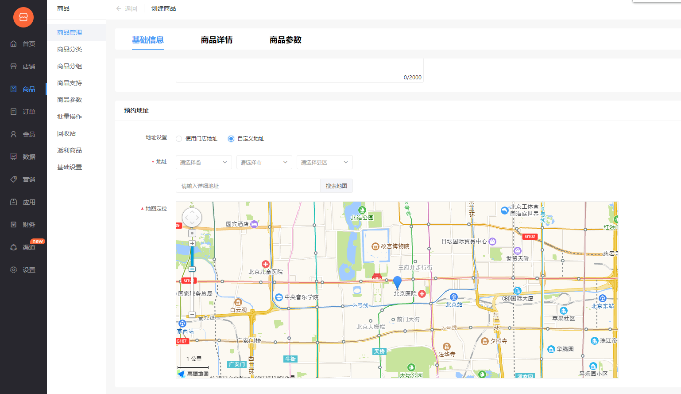681x394 pixels.
Task: Click 天坛公园 park icon on map
Action: point(411,367)
